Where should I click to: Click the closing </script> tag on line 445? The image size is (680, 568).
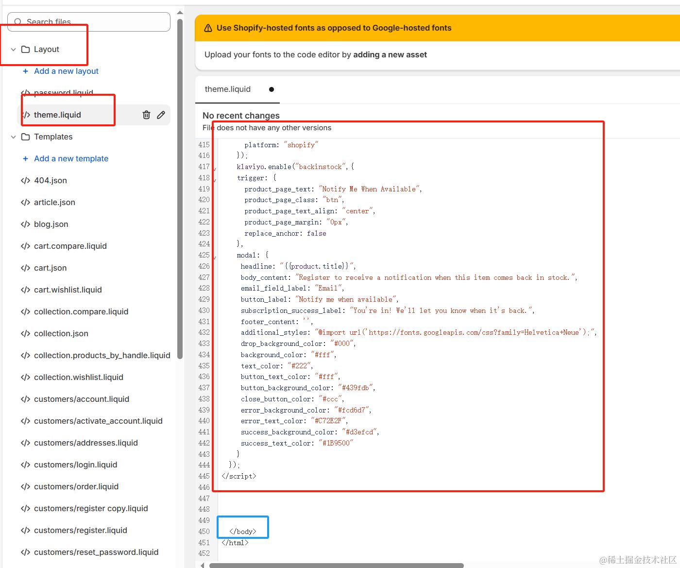[x=239, y=476]
